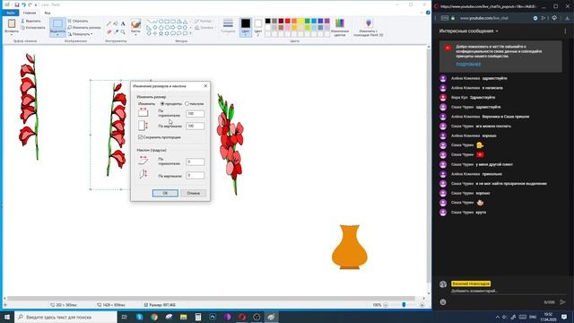Select the Magnifier tool in Paint
Screen dimensions: 574x323
[x=123, y=32]
